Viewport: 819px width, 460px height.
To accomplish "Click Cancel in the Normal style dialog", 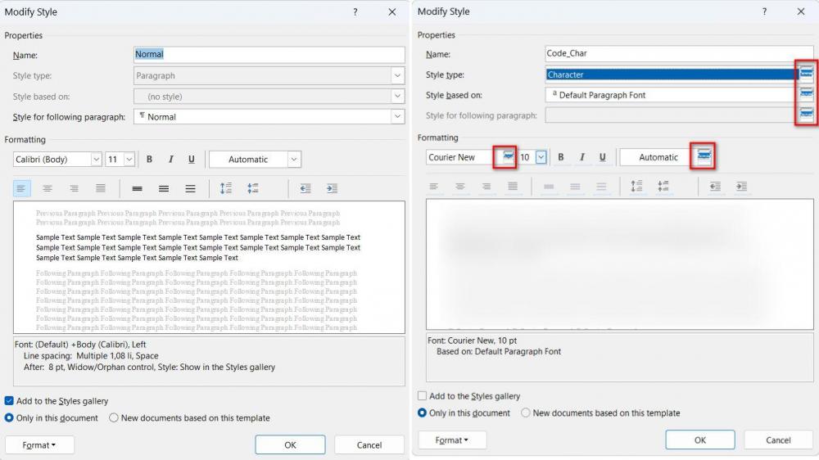I will 369,445.
